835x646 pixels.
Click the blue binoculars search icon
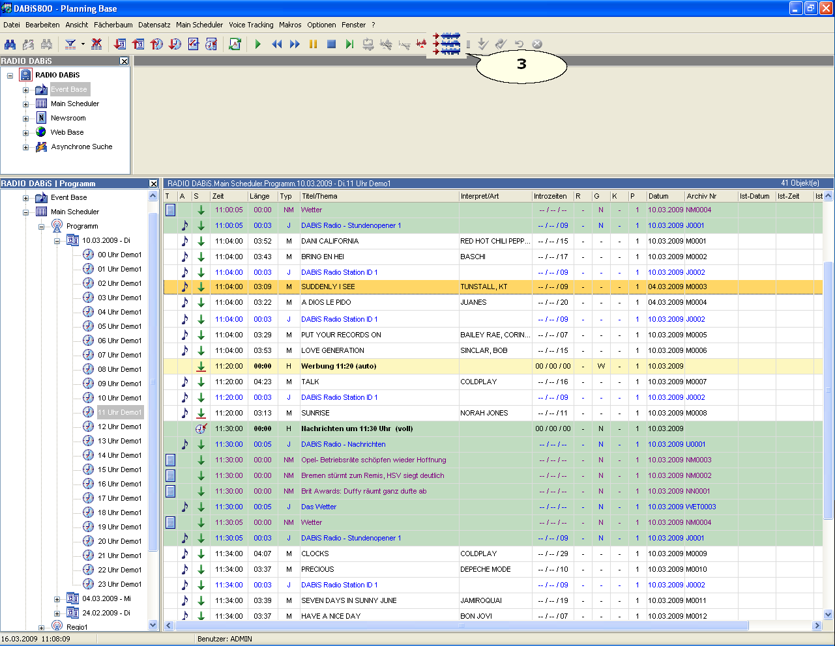pyautogui.click(x=10, y=44)
